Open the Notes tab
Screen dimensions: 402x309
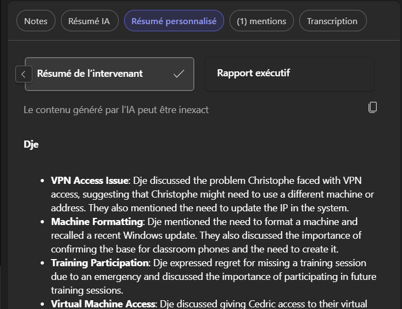tap(36, 21)
